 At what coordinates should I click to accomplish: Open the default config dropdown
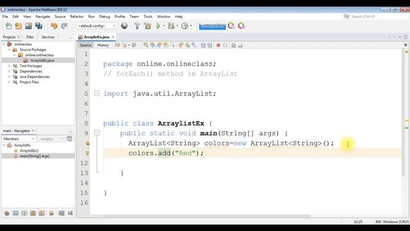[x=97, y=26]
